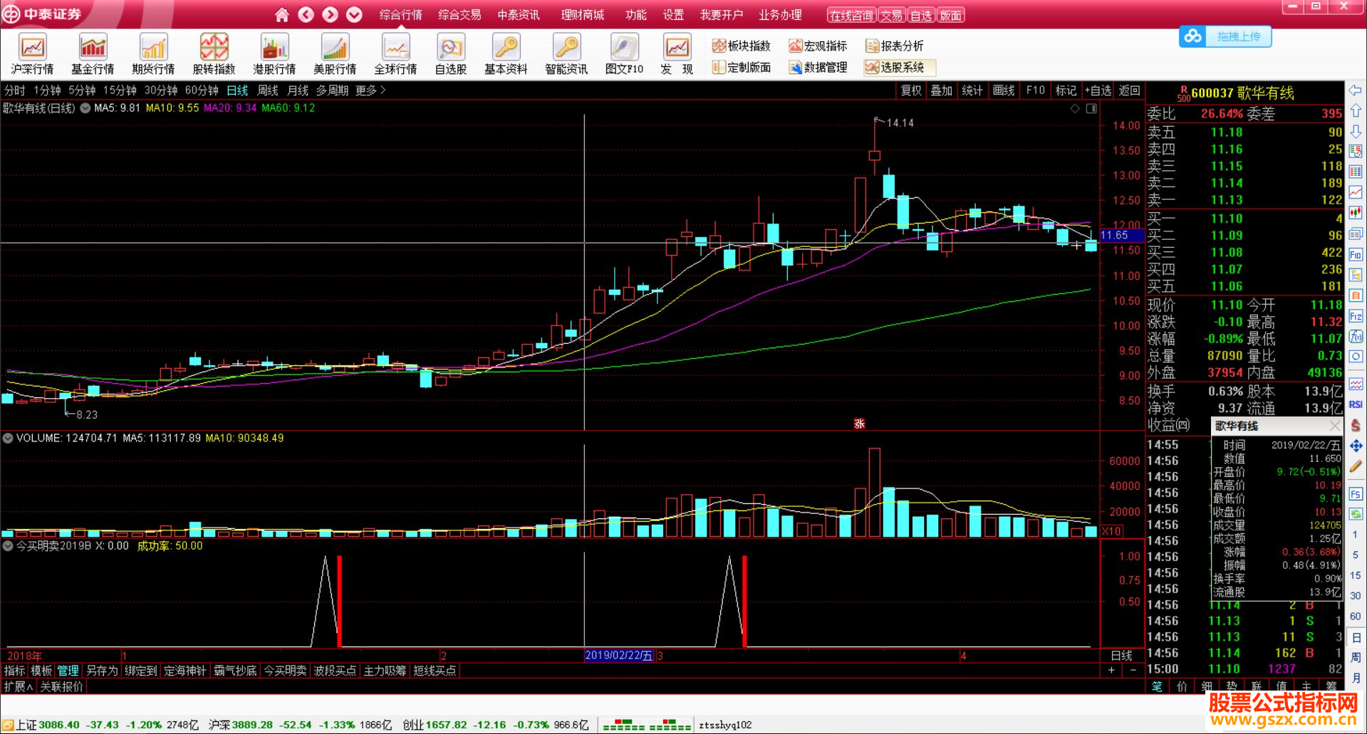This screenshot has width=1367, height=734.
Task: Click the sidebar blue move-arrows icon
Action: (x=1356, y=446)
